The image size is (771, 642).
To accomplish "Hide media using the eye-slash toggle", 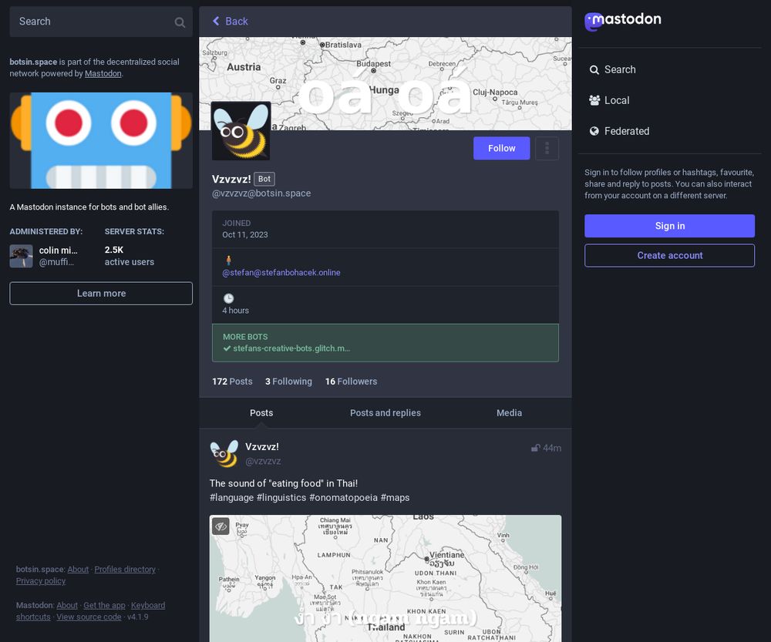I will [x=221, y=526].
